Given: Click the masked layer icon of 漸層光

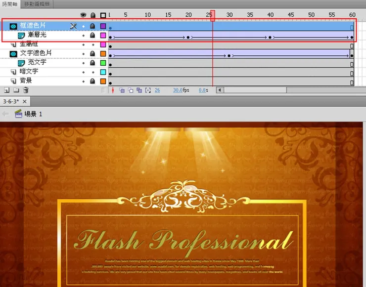Looking at the screenshot, I should 21,36.
